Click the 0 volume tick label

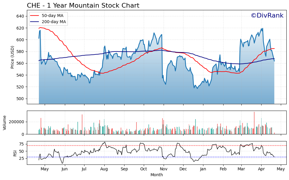(23, 134)
